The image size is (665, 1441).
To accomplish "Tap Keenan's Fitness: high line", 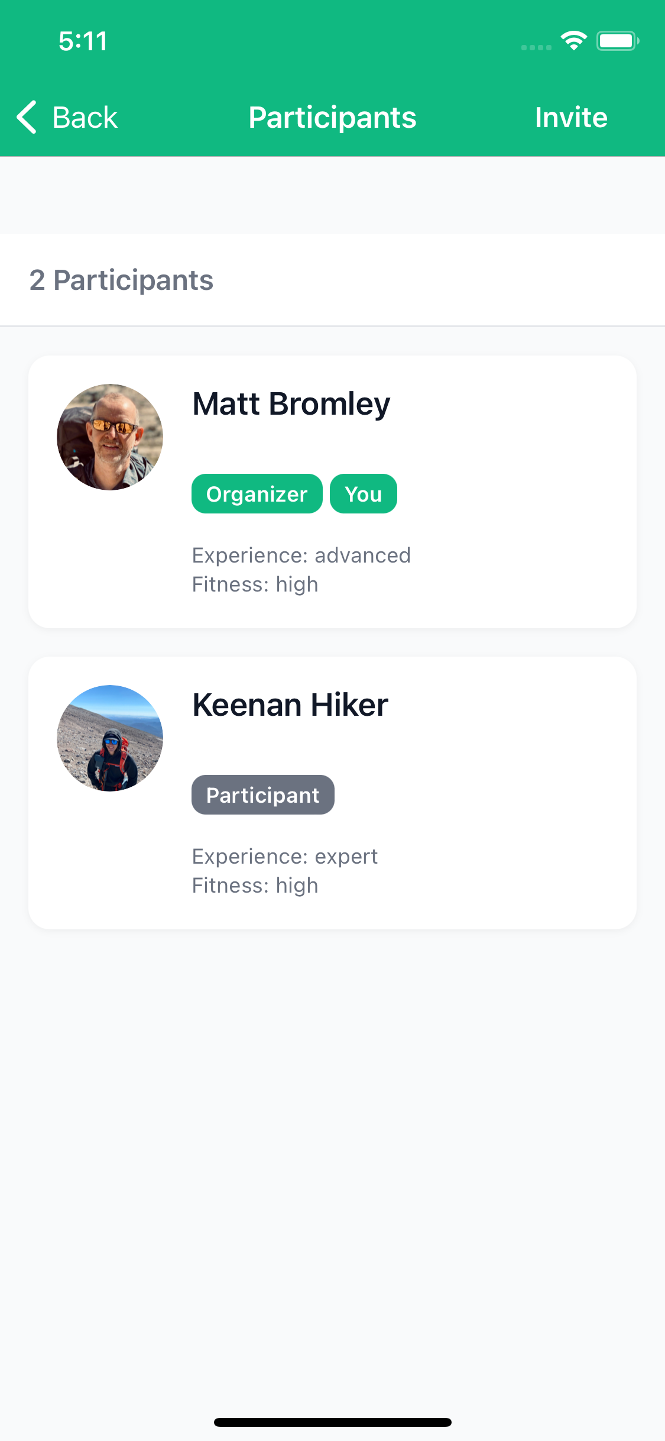I will [x=255, y=886].
